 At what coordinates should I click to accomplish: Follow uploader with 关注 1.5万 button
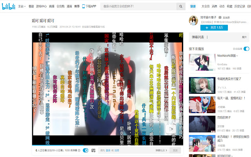point(214,27)
